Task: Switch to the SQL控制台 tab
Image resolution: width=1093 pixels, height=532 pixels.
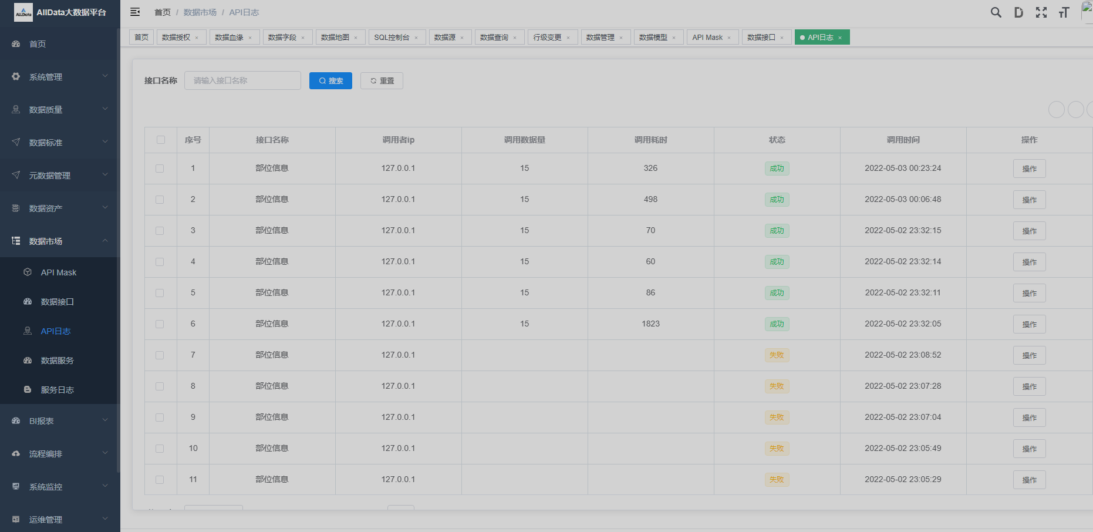Action: pos(392,38)
